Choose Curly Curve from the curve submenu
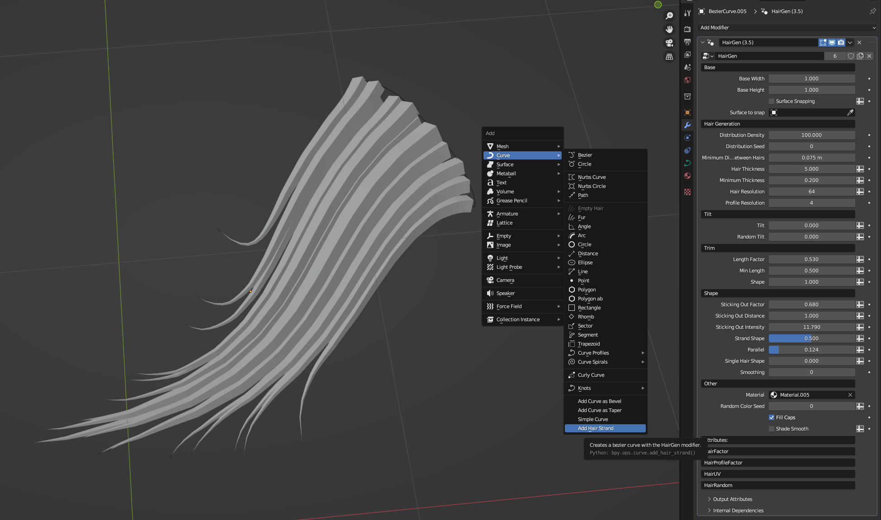Viewport: 881px width, 520px height. coord(591,375)
